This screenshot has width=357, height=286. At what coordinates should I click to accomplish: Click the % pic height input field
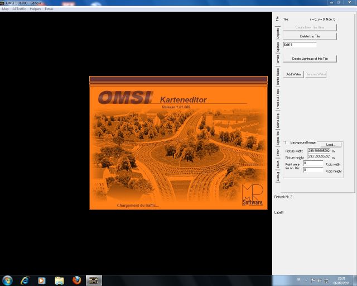(x=313, y=170)
